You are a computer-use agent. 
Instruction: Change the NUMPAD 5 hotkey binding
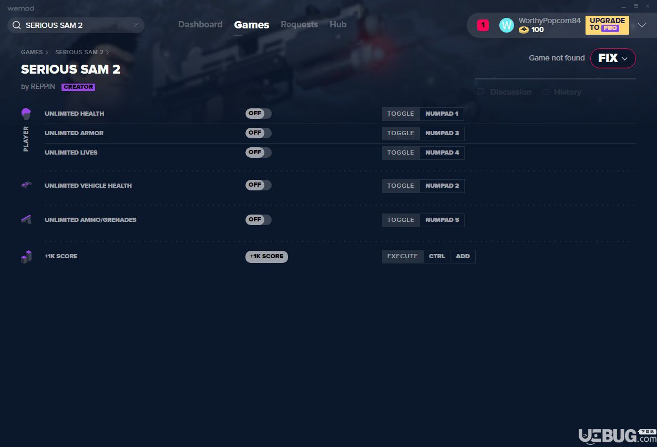click(x=442, y=220)
